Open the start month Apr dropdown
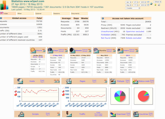The image size is (165, 119). pos(128,2)
